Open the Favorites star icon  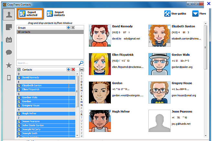pos(9,65)
